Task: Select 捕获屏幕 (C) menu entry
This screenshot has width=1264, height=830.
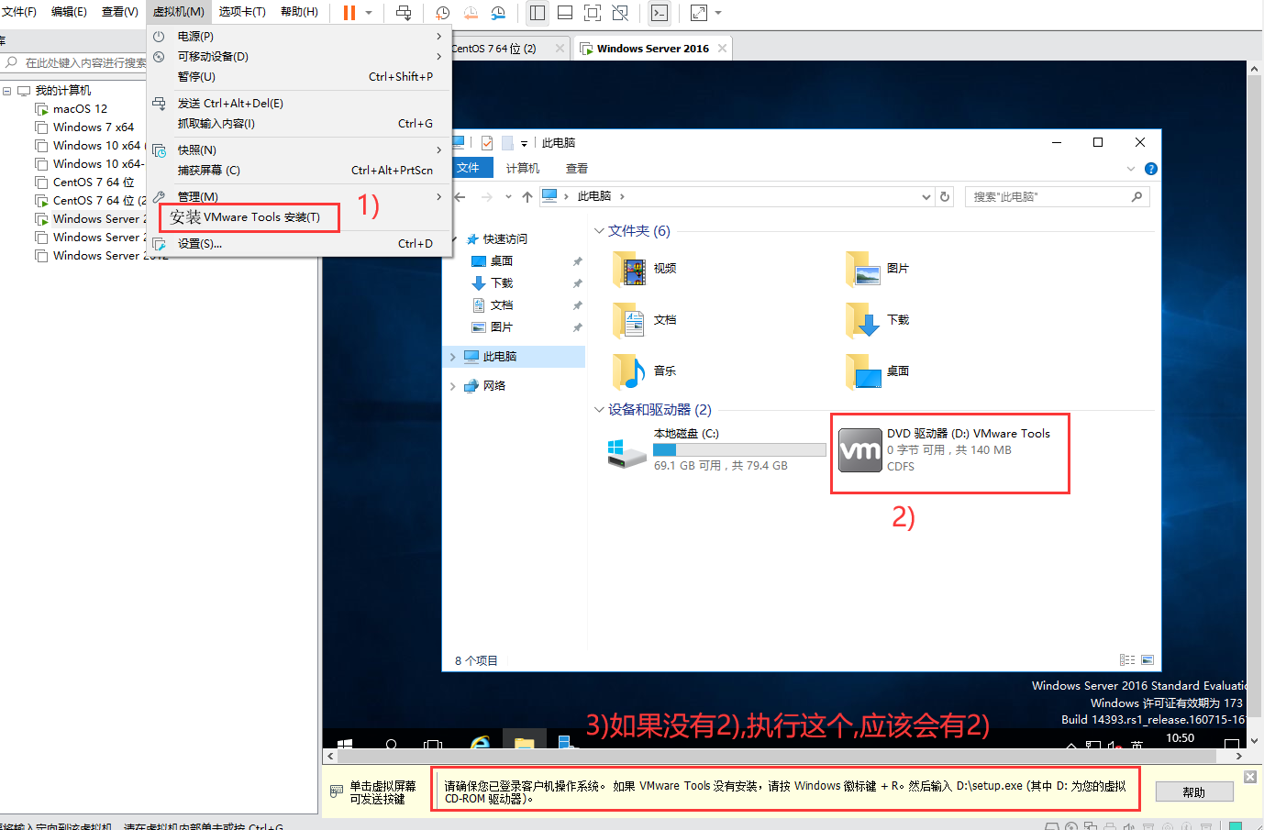Action: [x=299, y=171]
